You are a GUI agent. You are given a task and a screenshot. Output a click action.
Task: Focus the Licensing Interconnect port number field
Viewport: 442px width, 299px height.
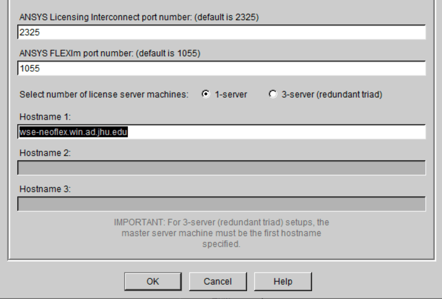pyautogui.click(x=222, y=33)
